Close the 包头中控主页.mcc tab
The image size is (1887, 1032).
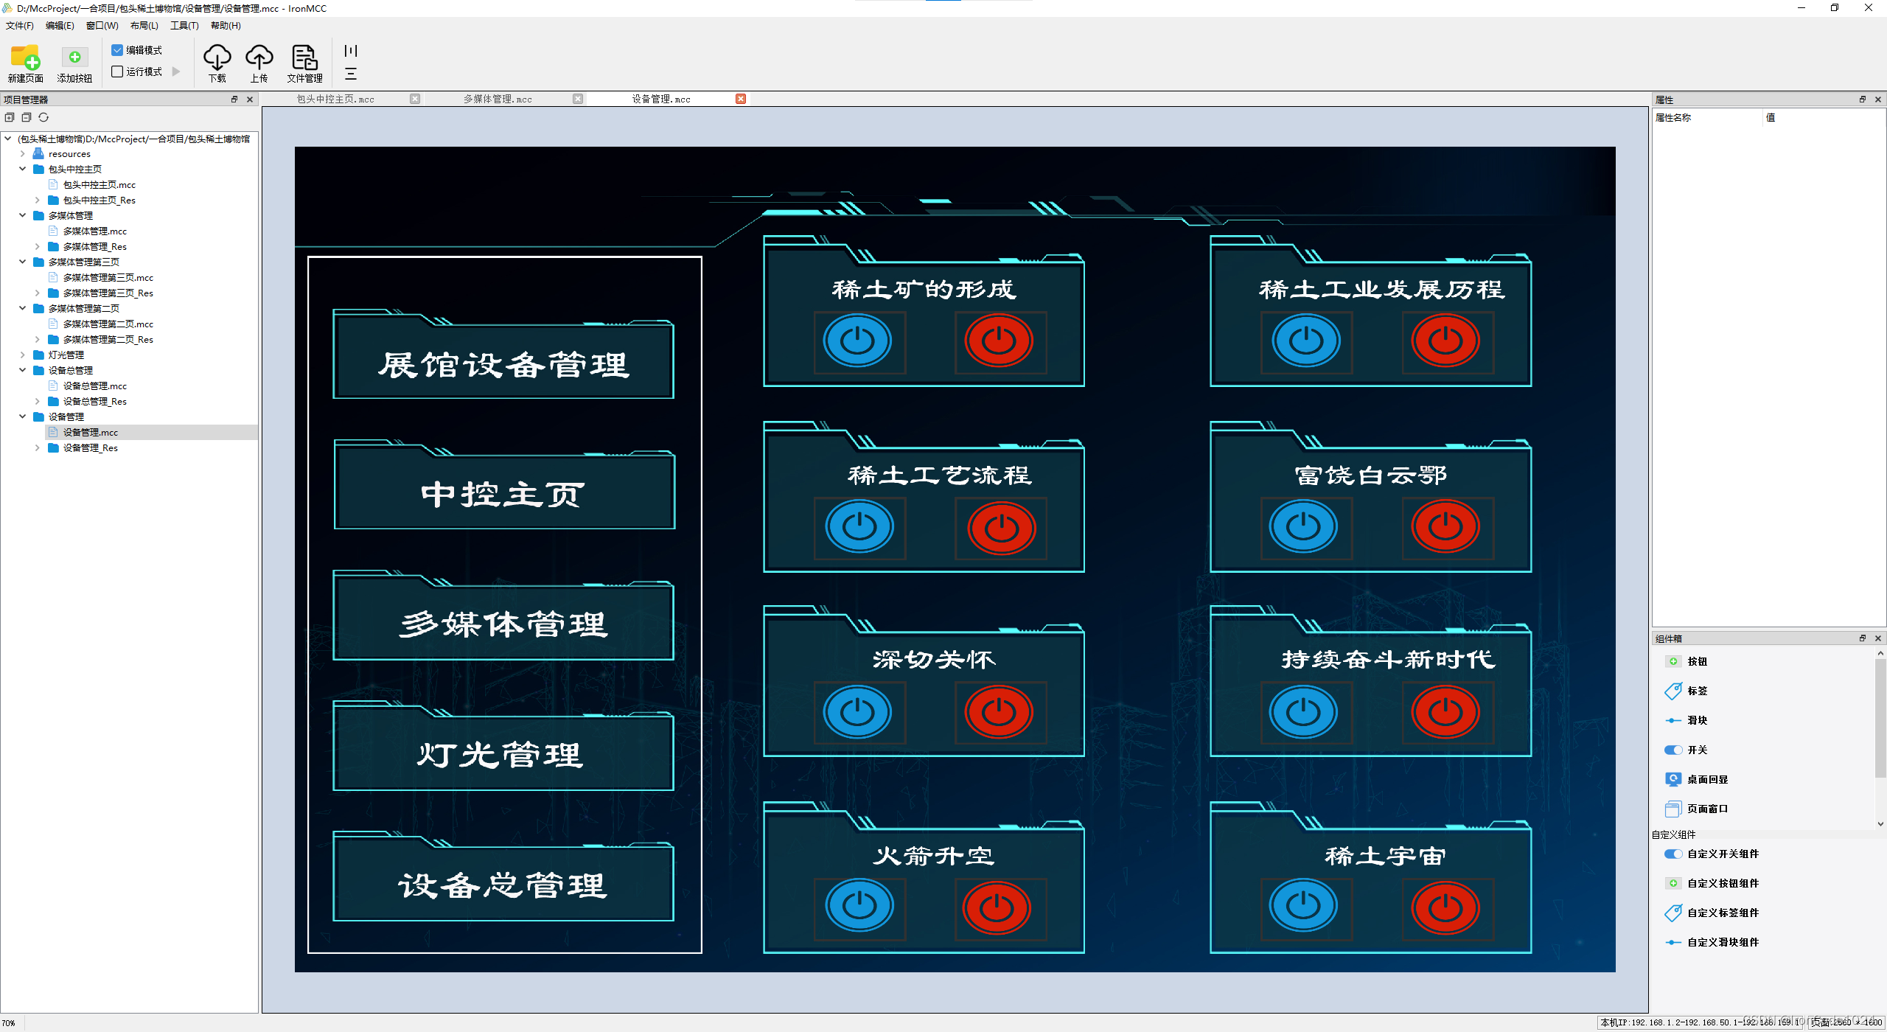click(415, 99)
